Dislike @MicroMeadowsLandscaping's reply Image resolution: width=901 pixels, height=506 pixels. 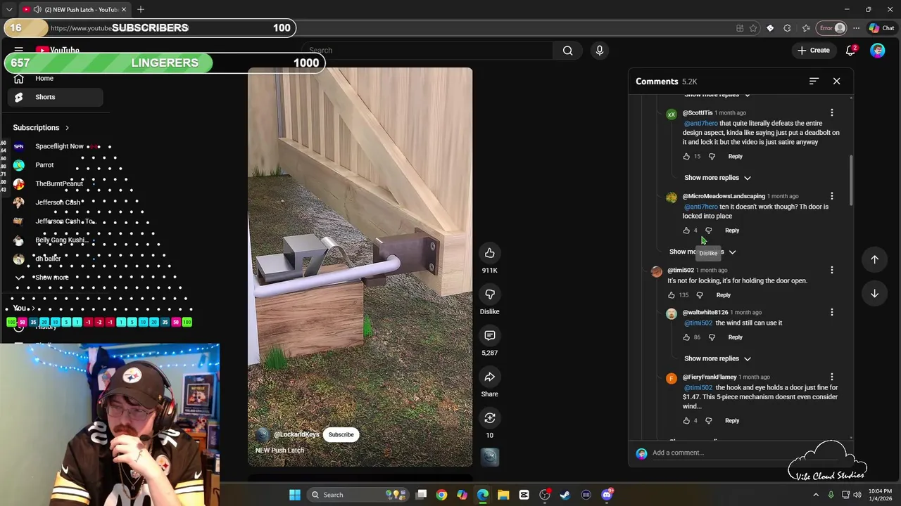[708, 231]
